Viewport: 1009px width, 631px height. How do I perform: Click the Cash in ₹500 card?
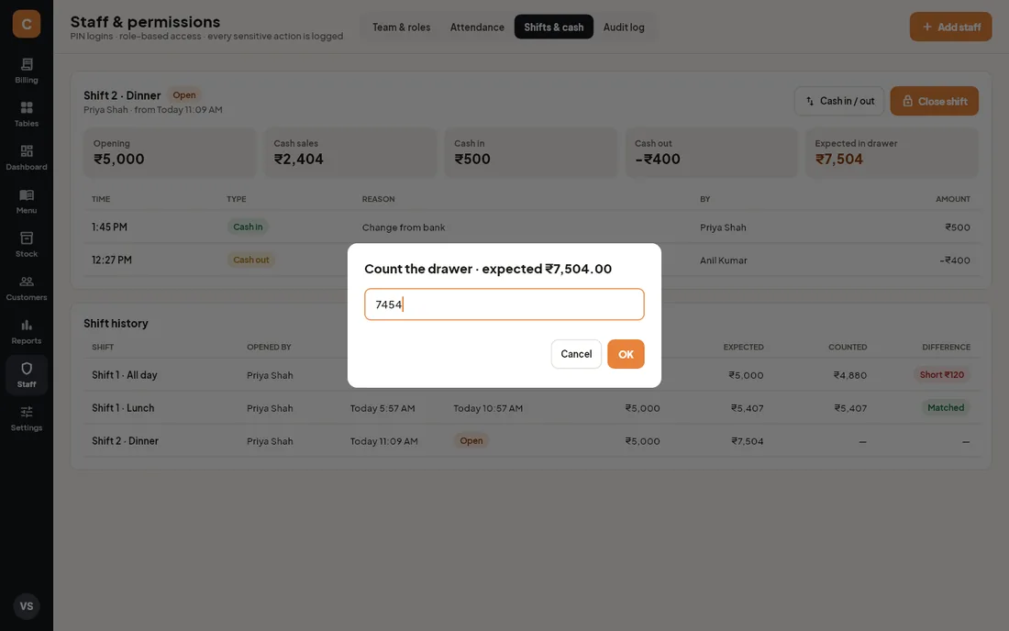(531, 152)
